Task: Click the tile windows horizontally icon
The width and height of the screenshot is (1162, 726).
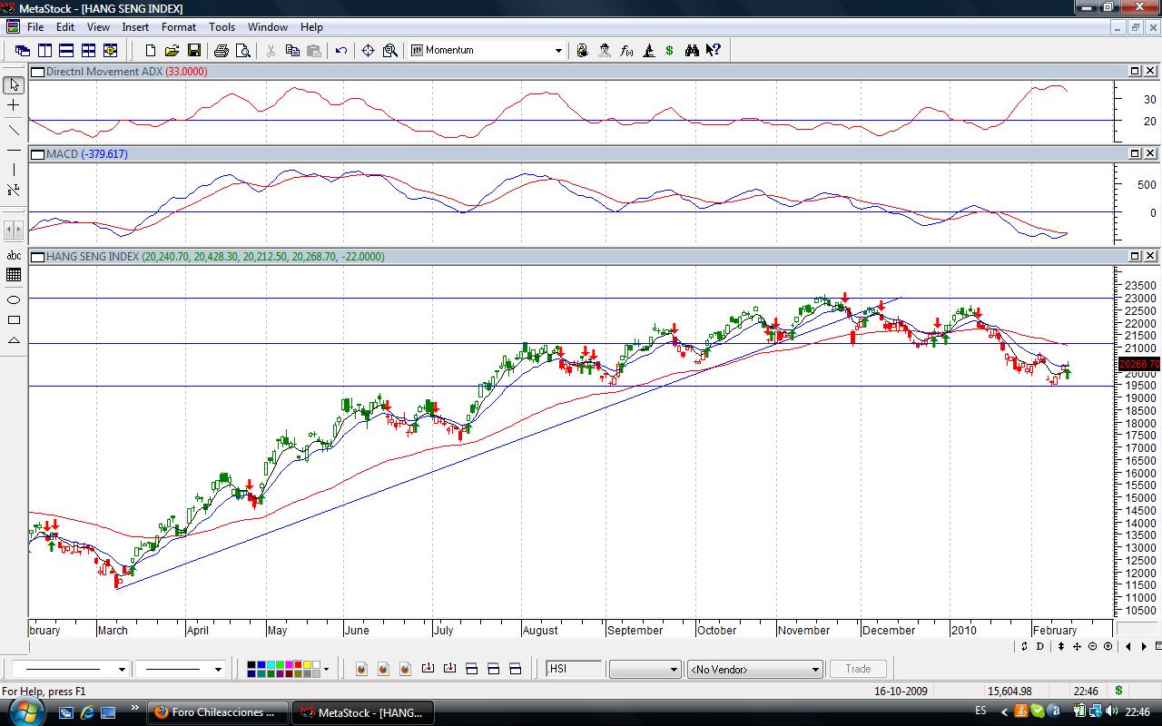Action: point(66,51)
